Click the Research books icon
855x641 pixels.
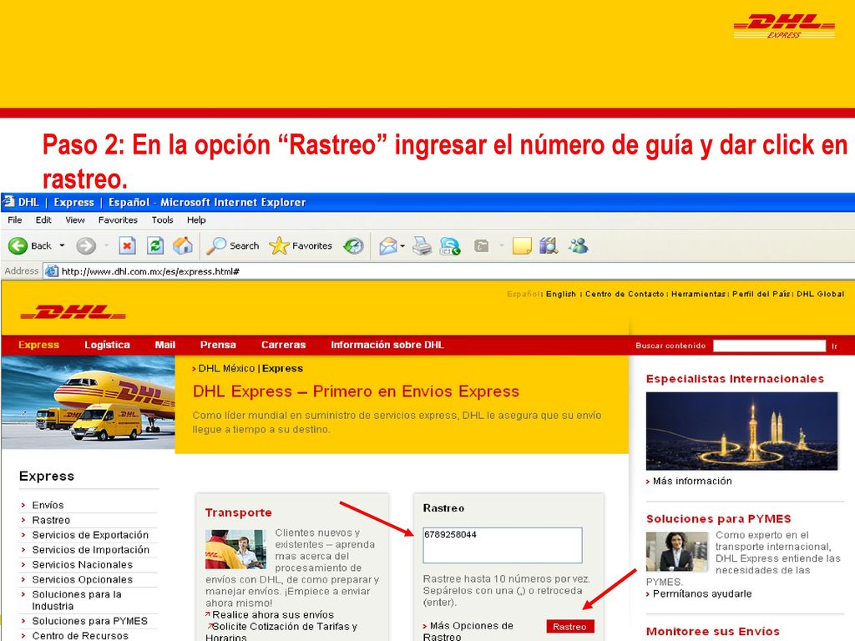pyautogui.click(x=549, y=246)
